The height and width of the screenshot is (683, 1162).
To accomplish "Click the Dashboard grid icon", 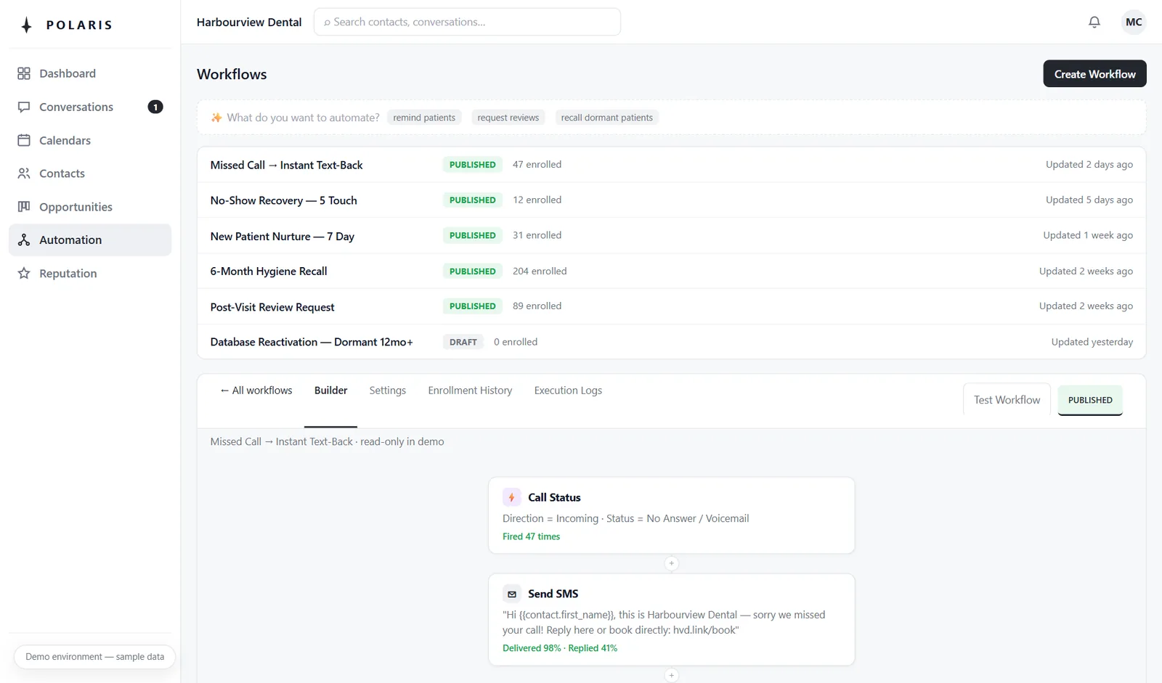I will (24, 73).
